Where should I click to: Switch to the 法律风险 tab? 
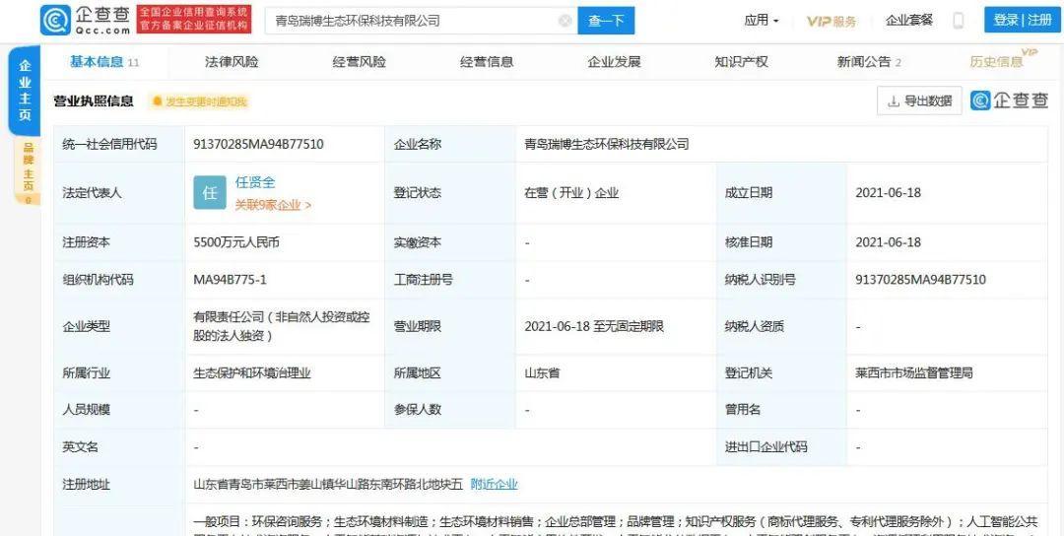(x=232, y=62)
